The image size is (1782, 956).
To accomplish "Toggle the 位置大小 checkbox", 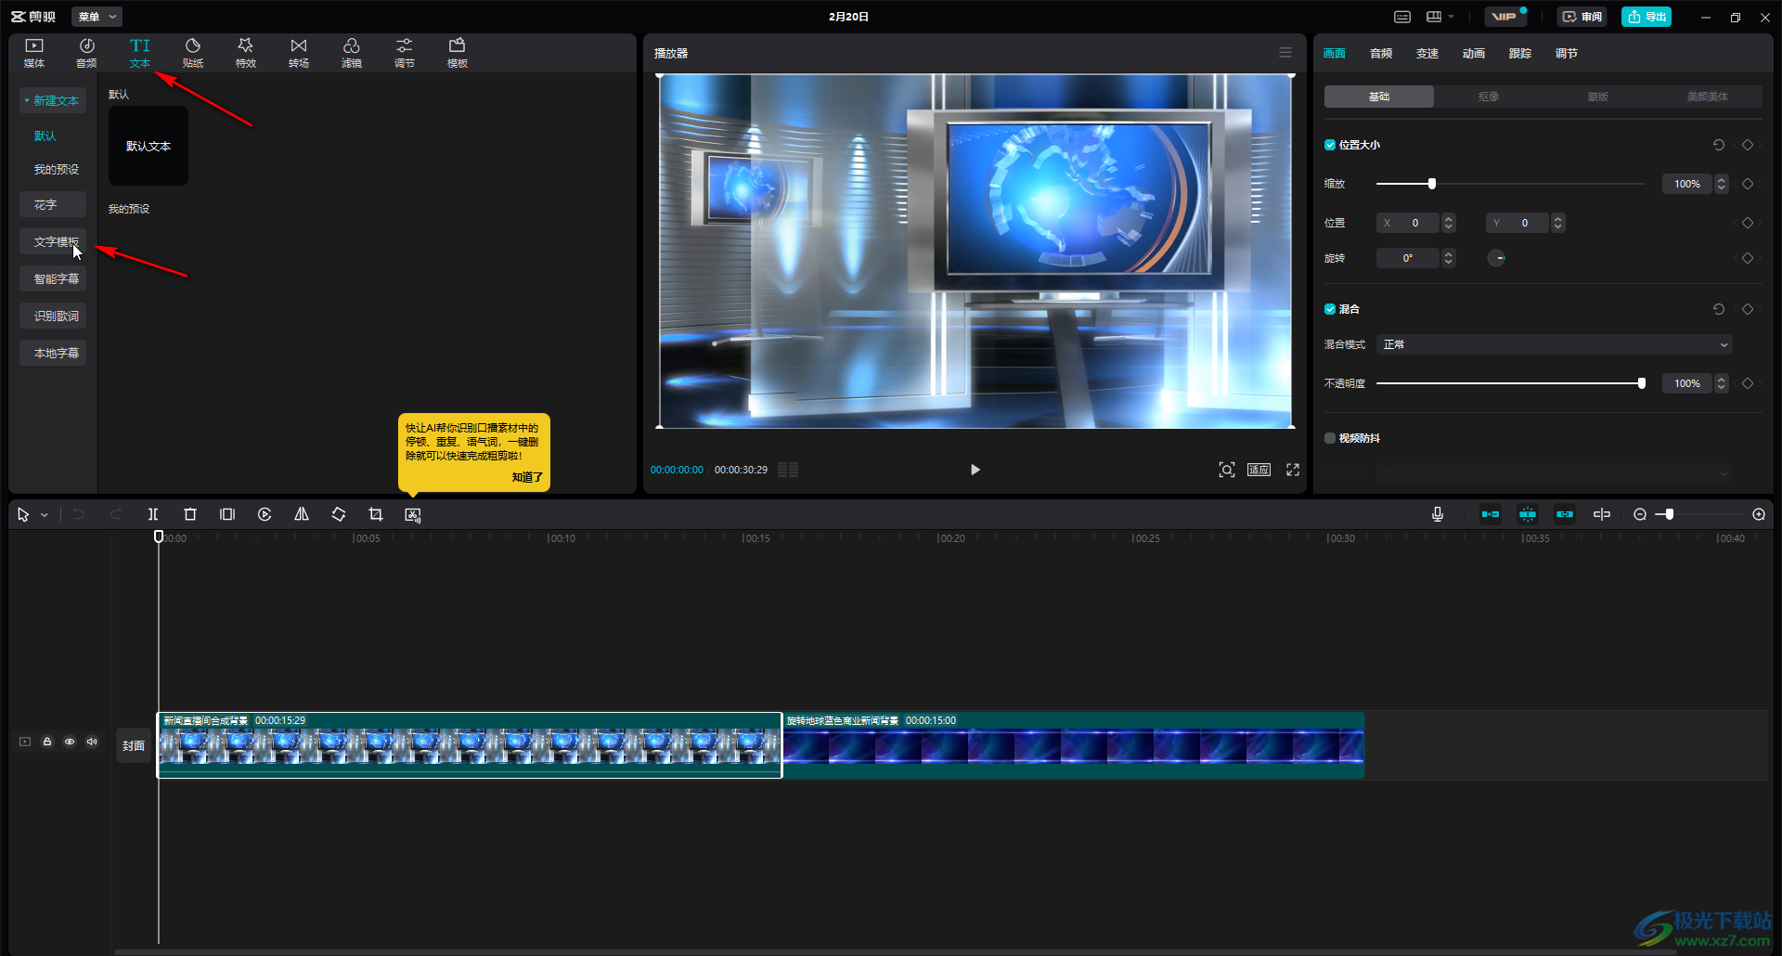I will click(1330, 145).
